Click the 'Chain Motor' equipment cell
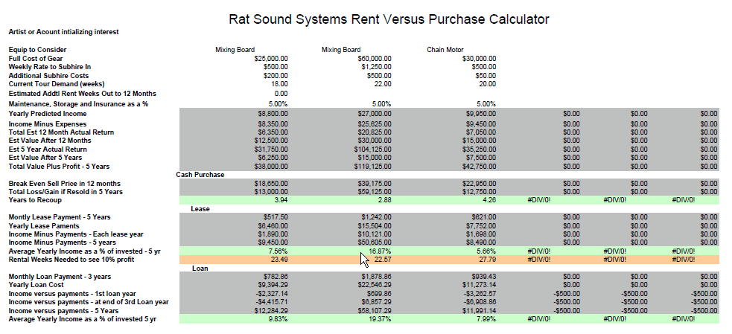732x334 pixels. 445,49
